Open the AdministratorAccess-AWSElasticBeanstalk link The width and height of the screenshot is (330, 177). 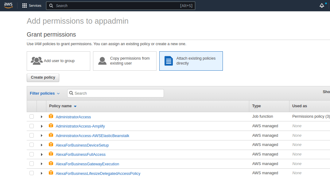click(x=92, y=136)
